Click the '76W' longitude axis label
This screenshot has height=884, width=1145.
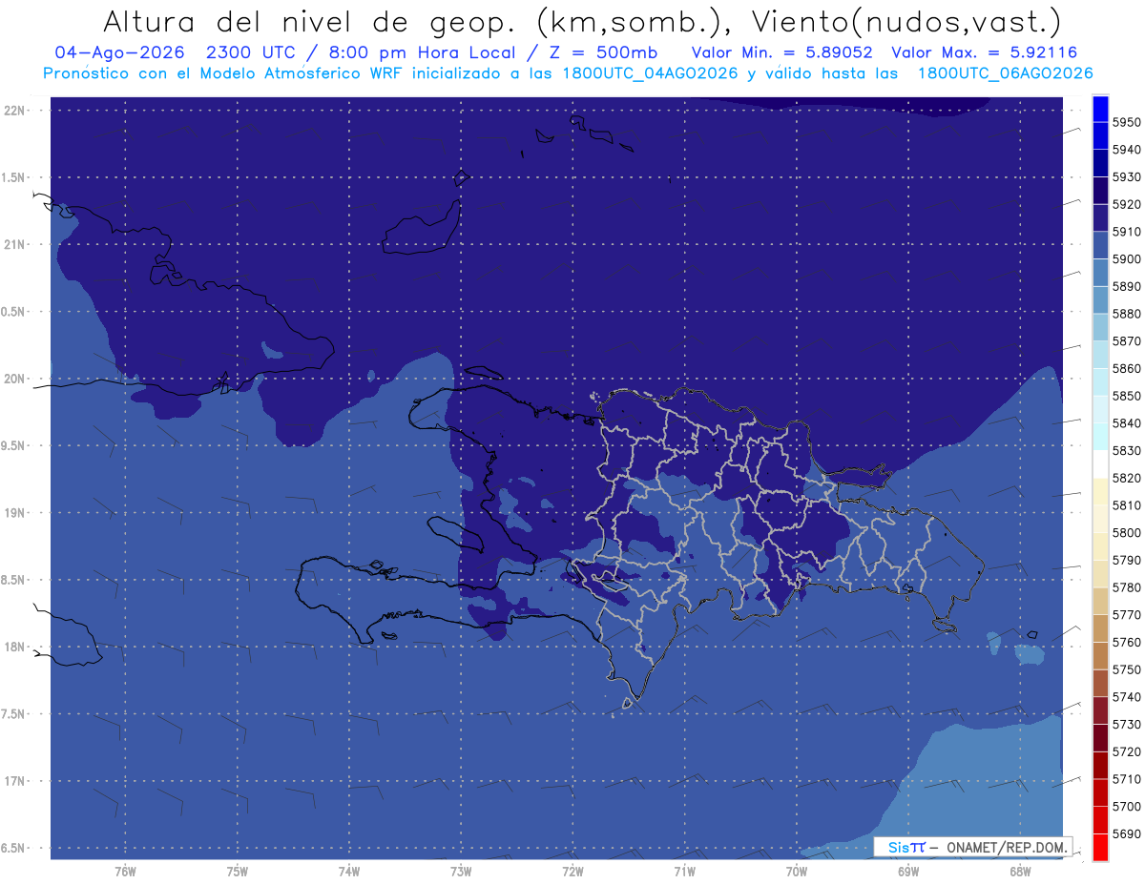pyautogui.click(x=125, y=872)
